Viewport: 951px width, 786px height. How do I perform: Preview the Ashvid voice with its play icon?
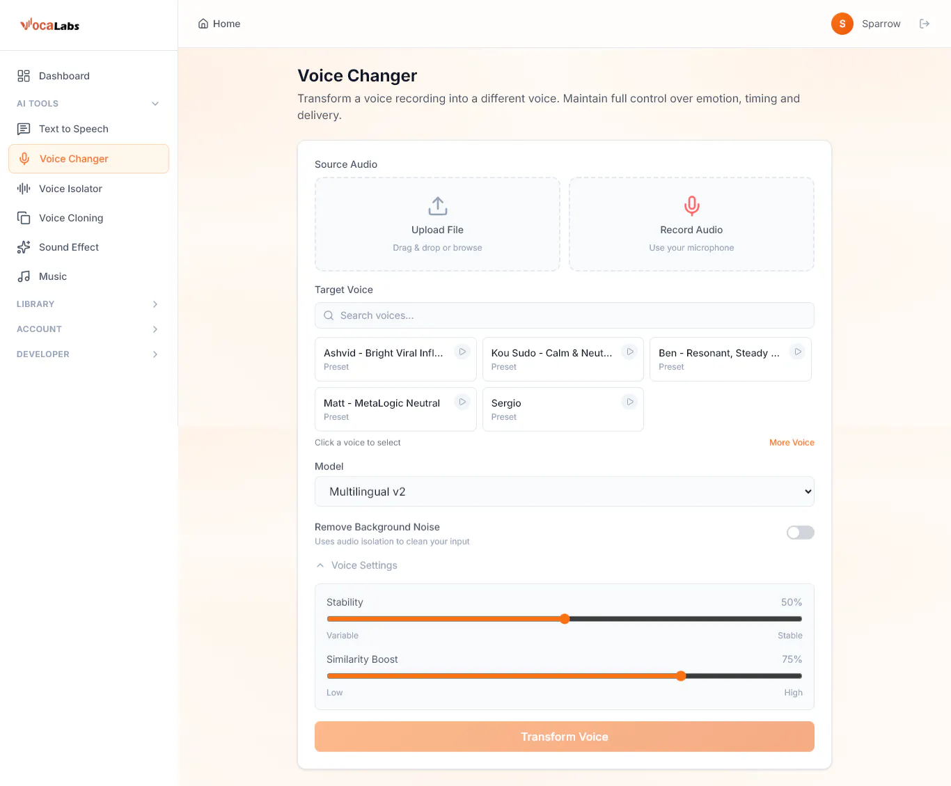462,352
